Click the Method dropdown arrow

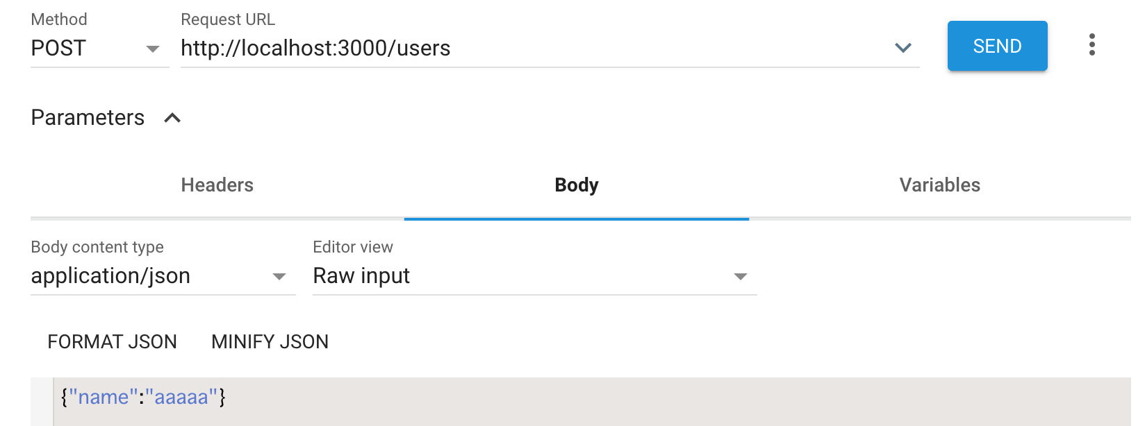[153, 49]
